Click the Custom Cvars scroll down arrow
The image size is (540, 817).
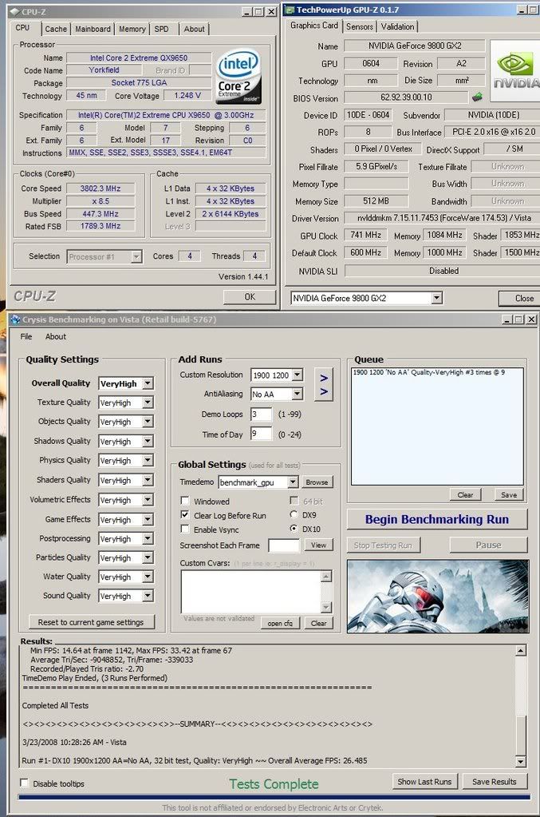326,607
